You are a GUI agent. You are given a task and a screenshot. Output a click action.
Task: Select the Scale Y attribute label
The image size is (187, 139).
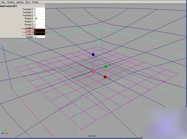click(29, 31)
